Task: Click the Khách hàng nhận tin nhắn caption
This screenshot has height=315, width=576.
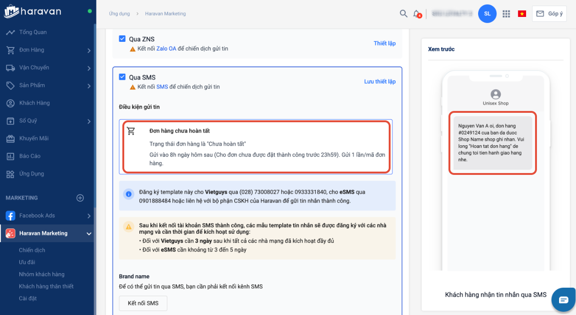Action: pos(496,295)
